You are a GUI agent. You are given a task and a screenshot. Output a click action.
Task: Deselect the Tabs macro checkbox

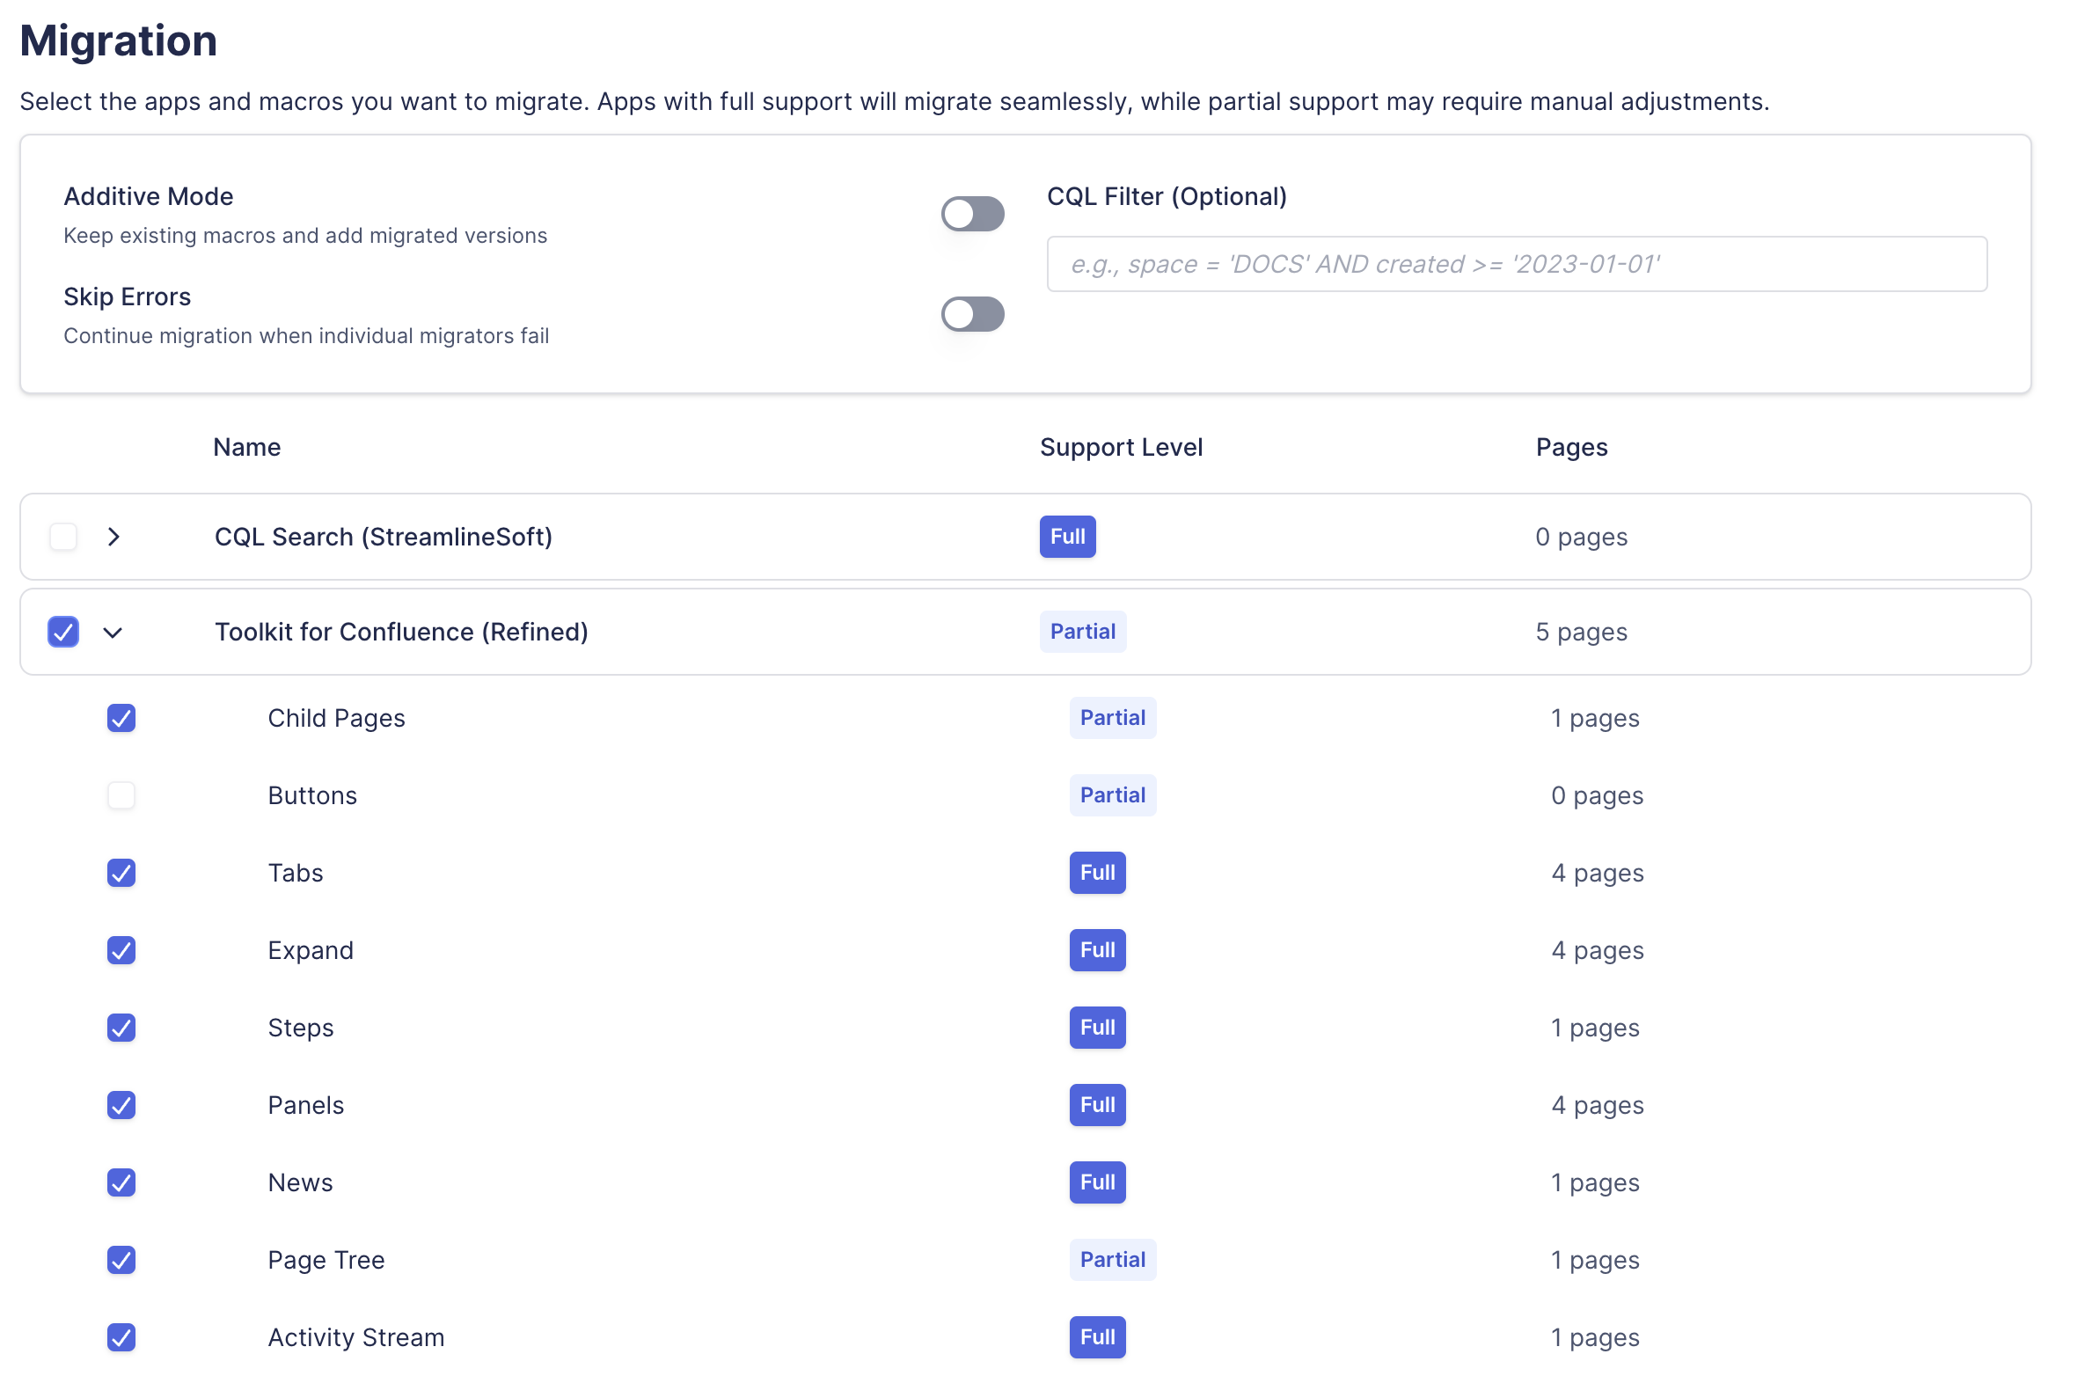point(121,873)
